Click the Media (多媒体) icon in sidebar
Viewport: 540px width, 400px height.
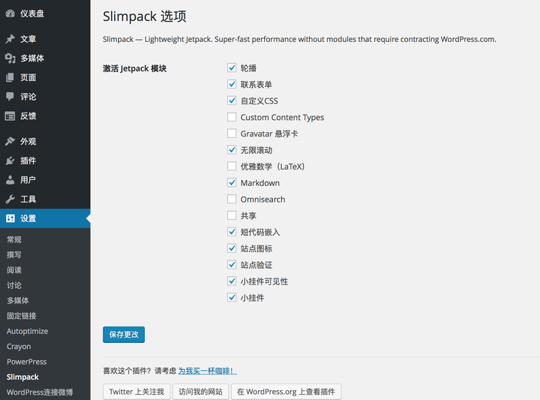click(10, 59)
